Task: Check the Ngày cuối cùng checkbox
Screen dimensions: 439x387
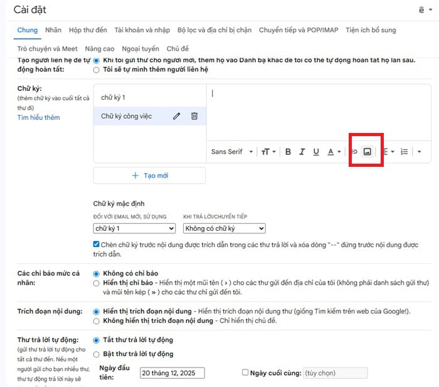Action: click(245, 373)
